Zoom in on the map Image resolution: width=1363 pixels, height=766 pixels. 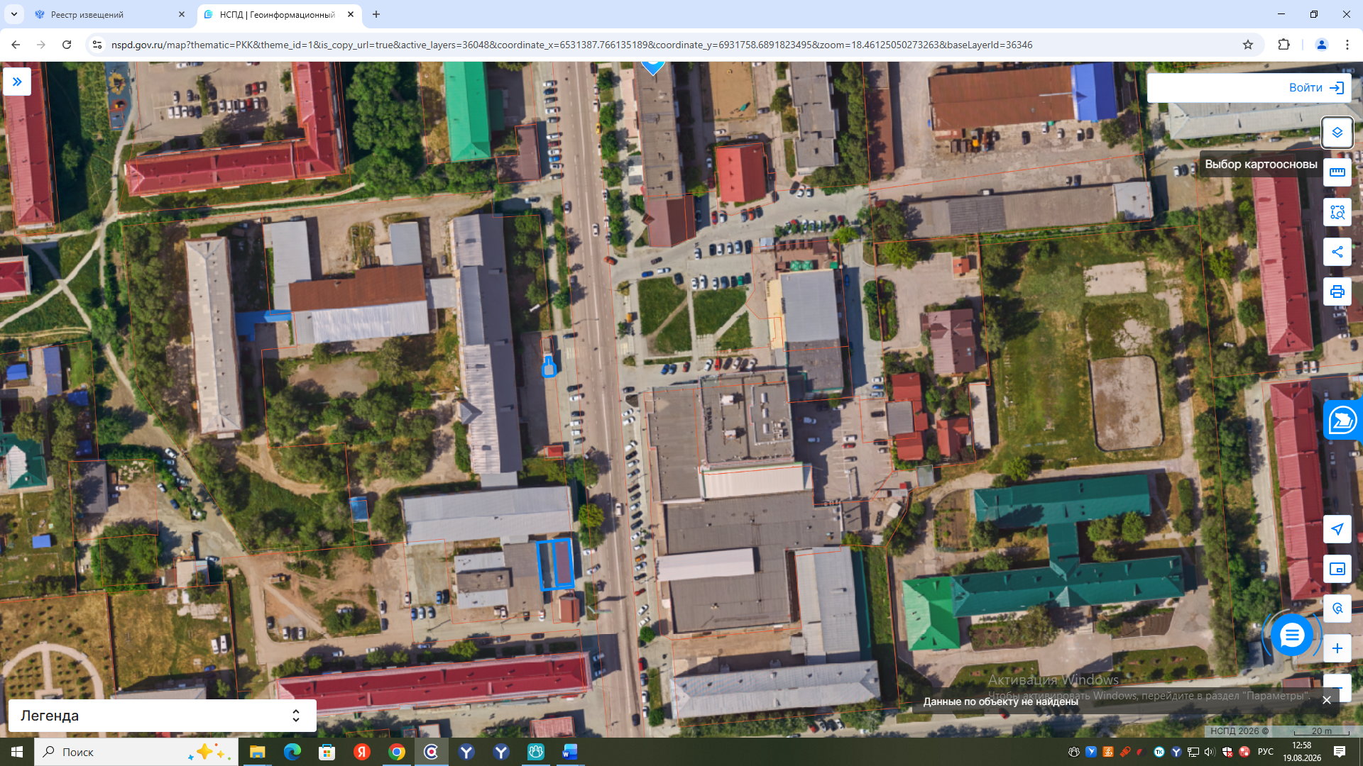(1337, 648)
